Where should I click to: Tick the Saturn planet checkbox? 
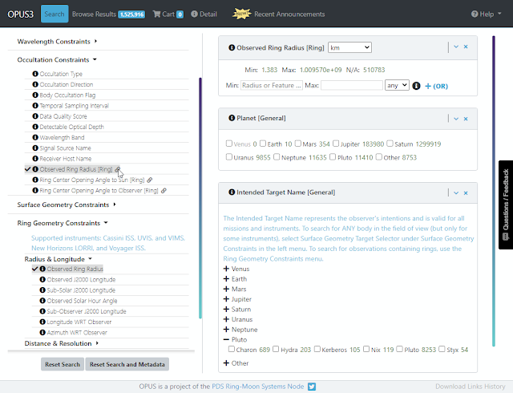390,144
